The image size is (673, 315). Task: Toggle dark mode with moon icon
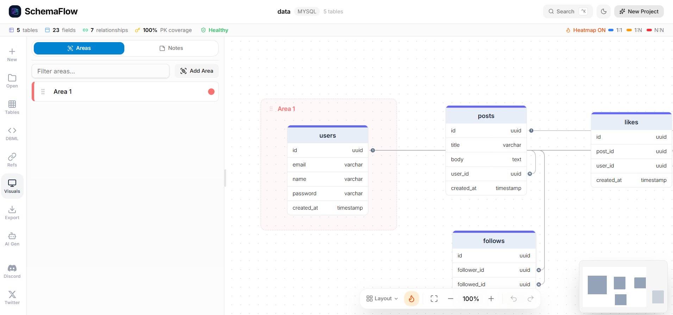tap(603, 12)
